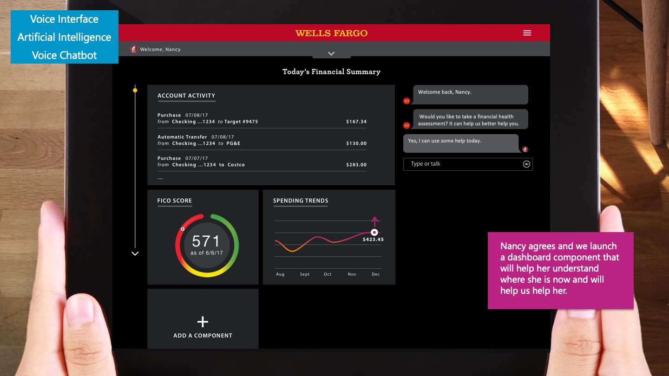Select Dec on the spending chart axis
The image size is (669, 376).
tap(376, 274)
